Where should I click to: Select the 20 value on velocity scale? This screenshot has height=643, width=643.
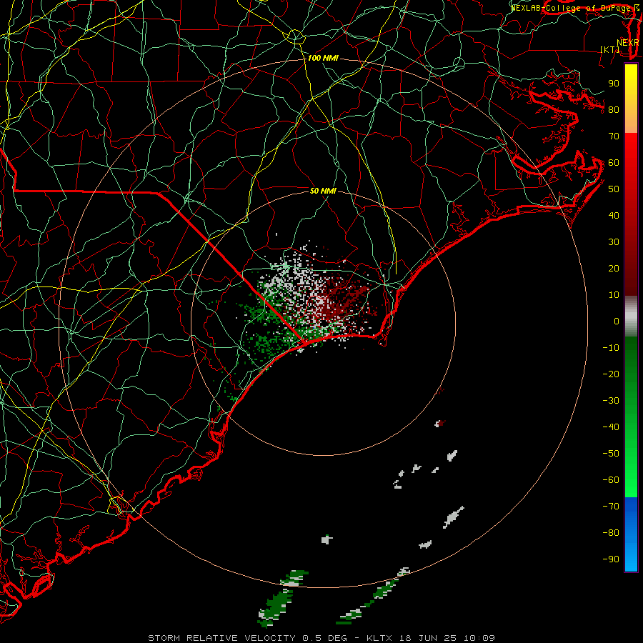[614, 269]
